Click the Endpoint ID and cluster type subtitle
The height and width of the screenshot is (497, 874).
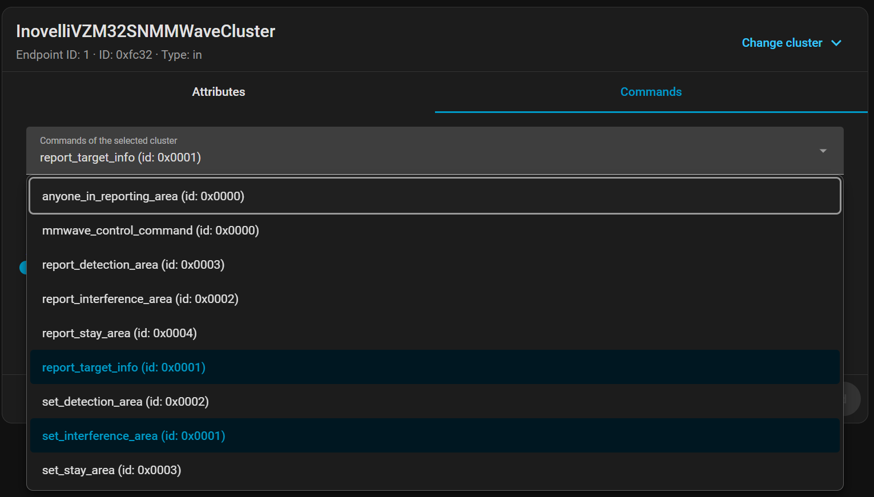109,55
